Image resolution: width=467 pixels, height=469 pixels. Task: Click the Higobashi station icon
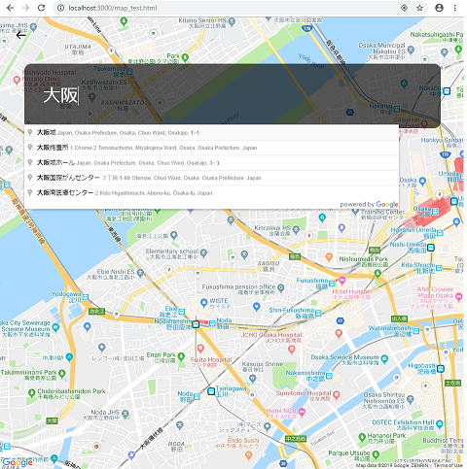pyautogui.click(x=441, y=368)
